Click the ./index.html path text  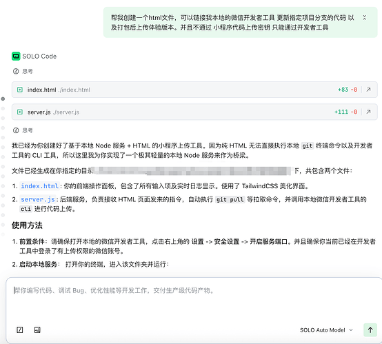74,90
